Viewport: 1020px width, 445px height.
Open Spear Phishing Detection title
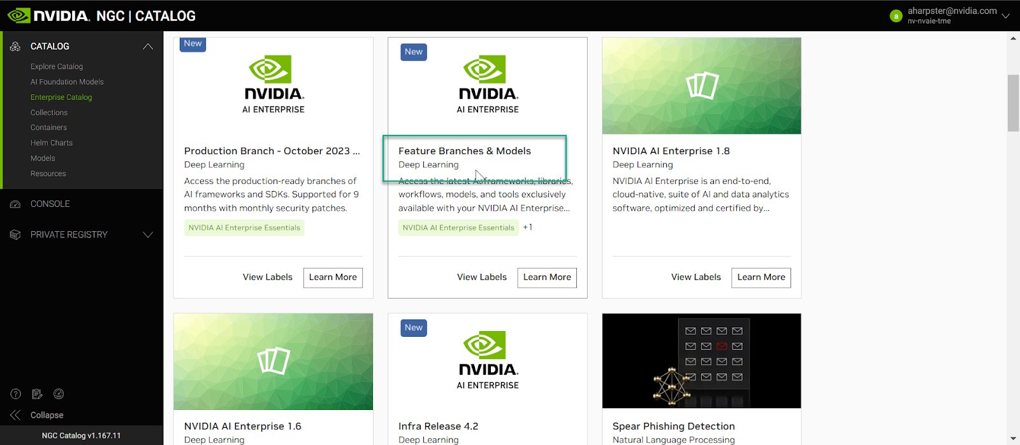[674, 427]
